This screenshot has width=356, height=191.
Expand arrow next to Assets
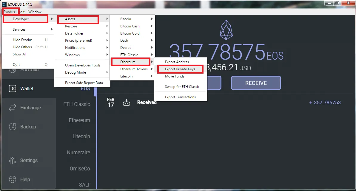[107, 19]
